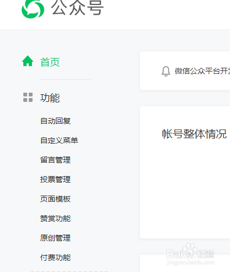Open 自定义菜单 menu item
This screenshot has height=272, width=230.
point(59,140)
